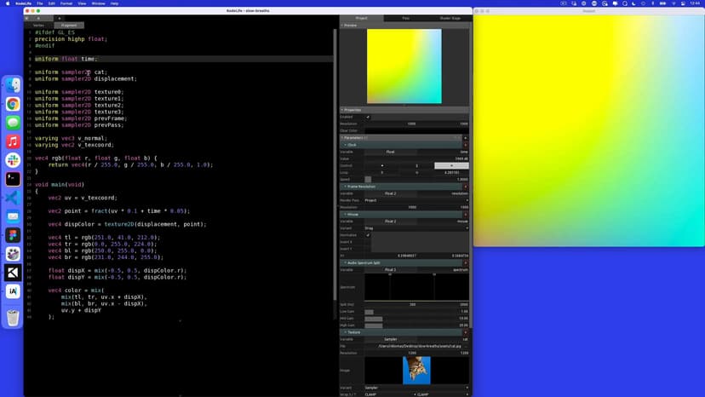Remove the Clock parameter with its delete icon
The image size is (705, 397).
[465, 145]
